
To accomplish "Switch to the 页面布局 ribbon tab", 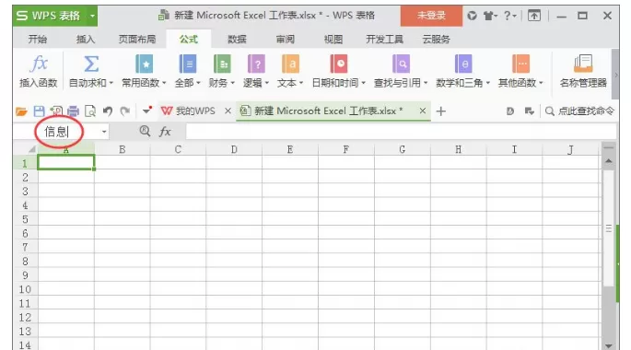I will (137, 39).
